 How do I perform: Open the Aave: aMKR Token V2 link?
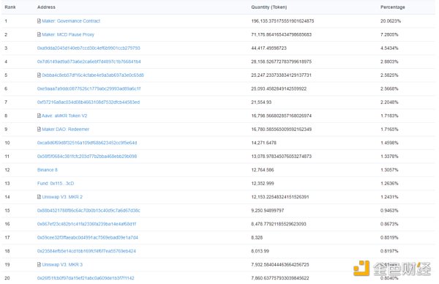[x=64, y=116]
